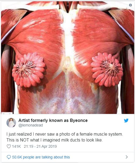
Task: Expand the conversation with the right chevron arrow
Action: [x=127, y=157]
